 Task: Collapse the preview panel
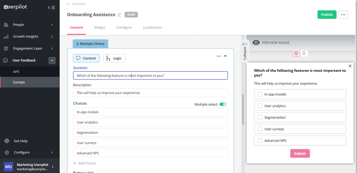click(x=245, y=51)
